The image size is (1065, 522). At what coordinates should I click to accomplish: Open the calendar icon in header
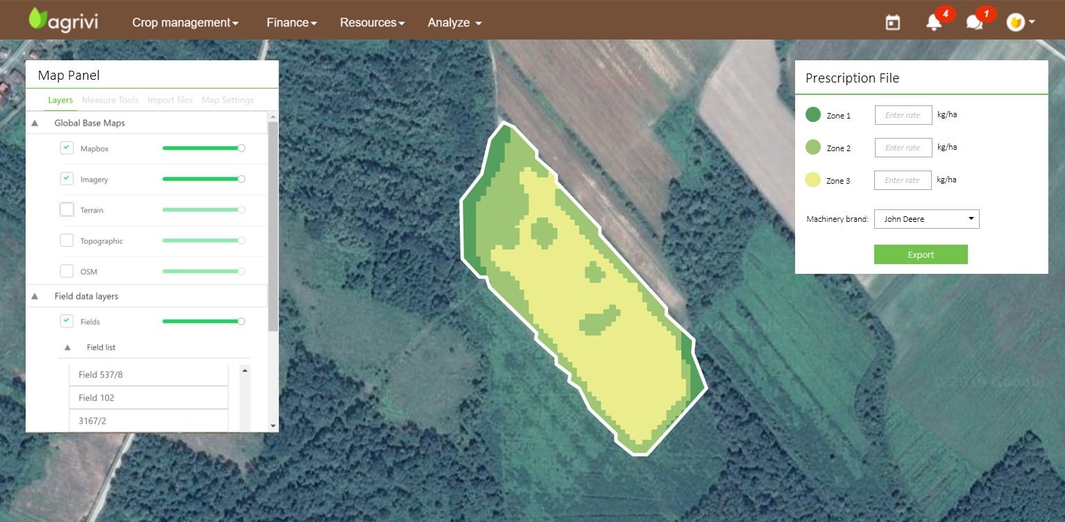point(893,23)
